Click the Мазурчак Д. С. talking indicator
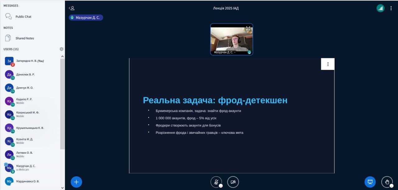 (x=86, y=18)
